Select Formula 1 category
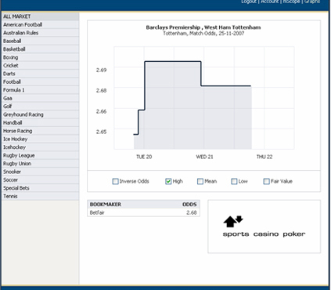The height and width of the screenshot is (290, 331). tap(40, 90)
